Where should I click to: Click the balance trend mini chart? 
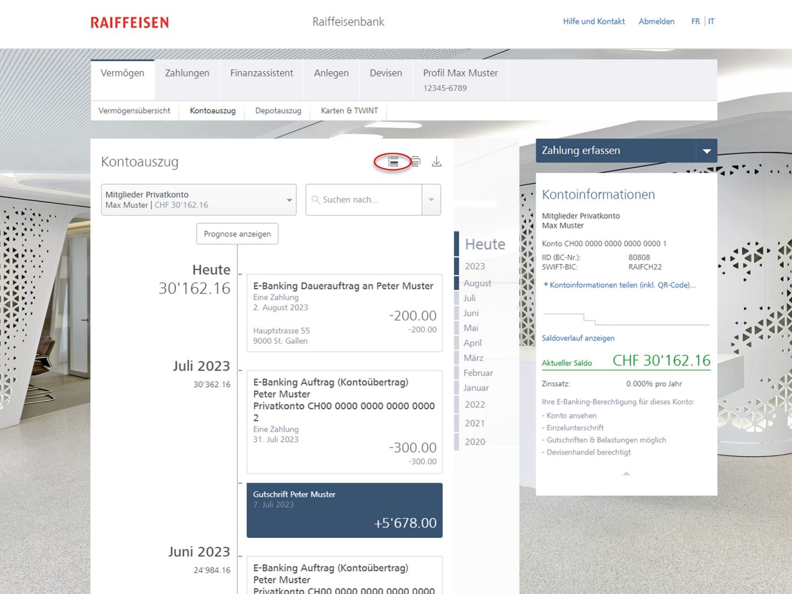pos(626,319)
